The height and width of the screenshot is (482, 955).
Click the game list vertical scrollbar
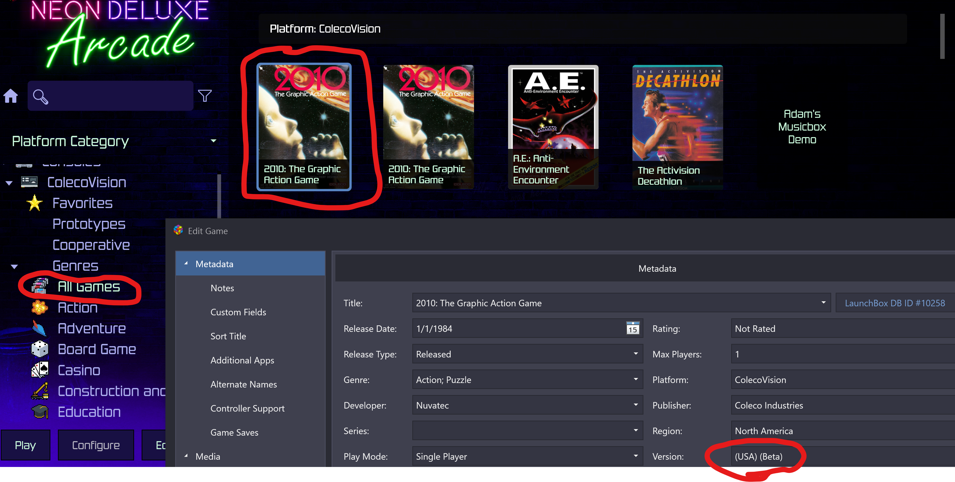click(x=942, y=36)
